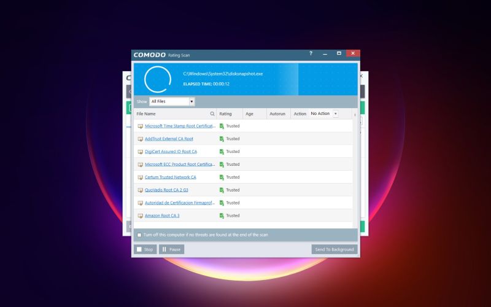The height and width of the screenshot is (307, 491).
Task: Click Trusted rating icon for Amazon Root CA 3 row
Action: tap(222, 216)
